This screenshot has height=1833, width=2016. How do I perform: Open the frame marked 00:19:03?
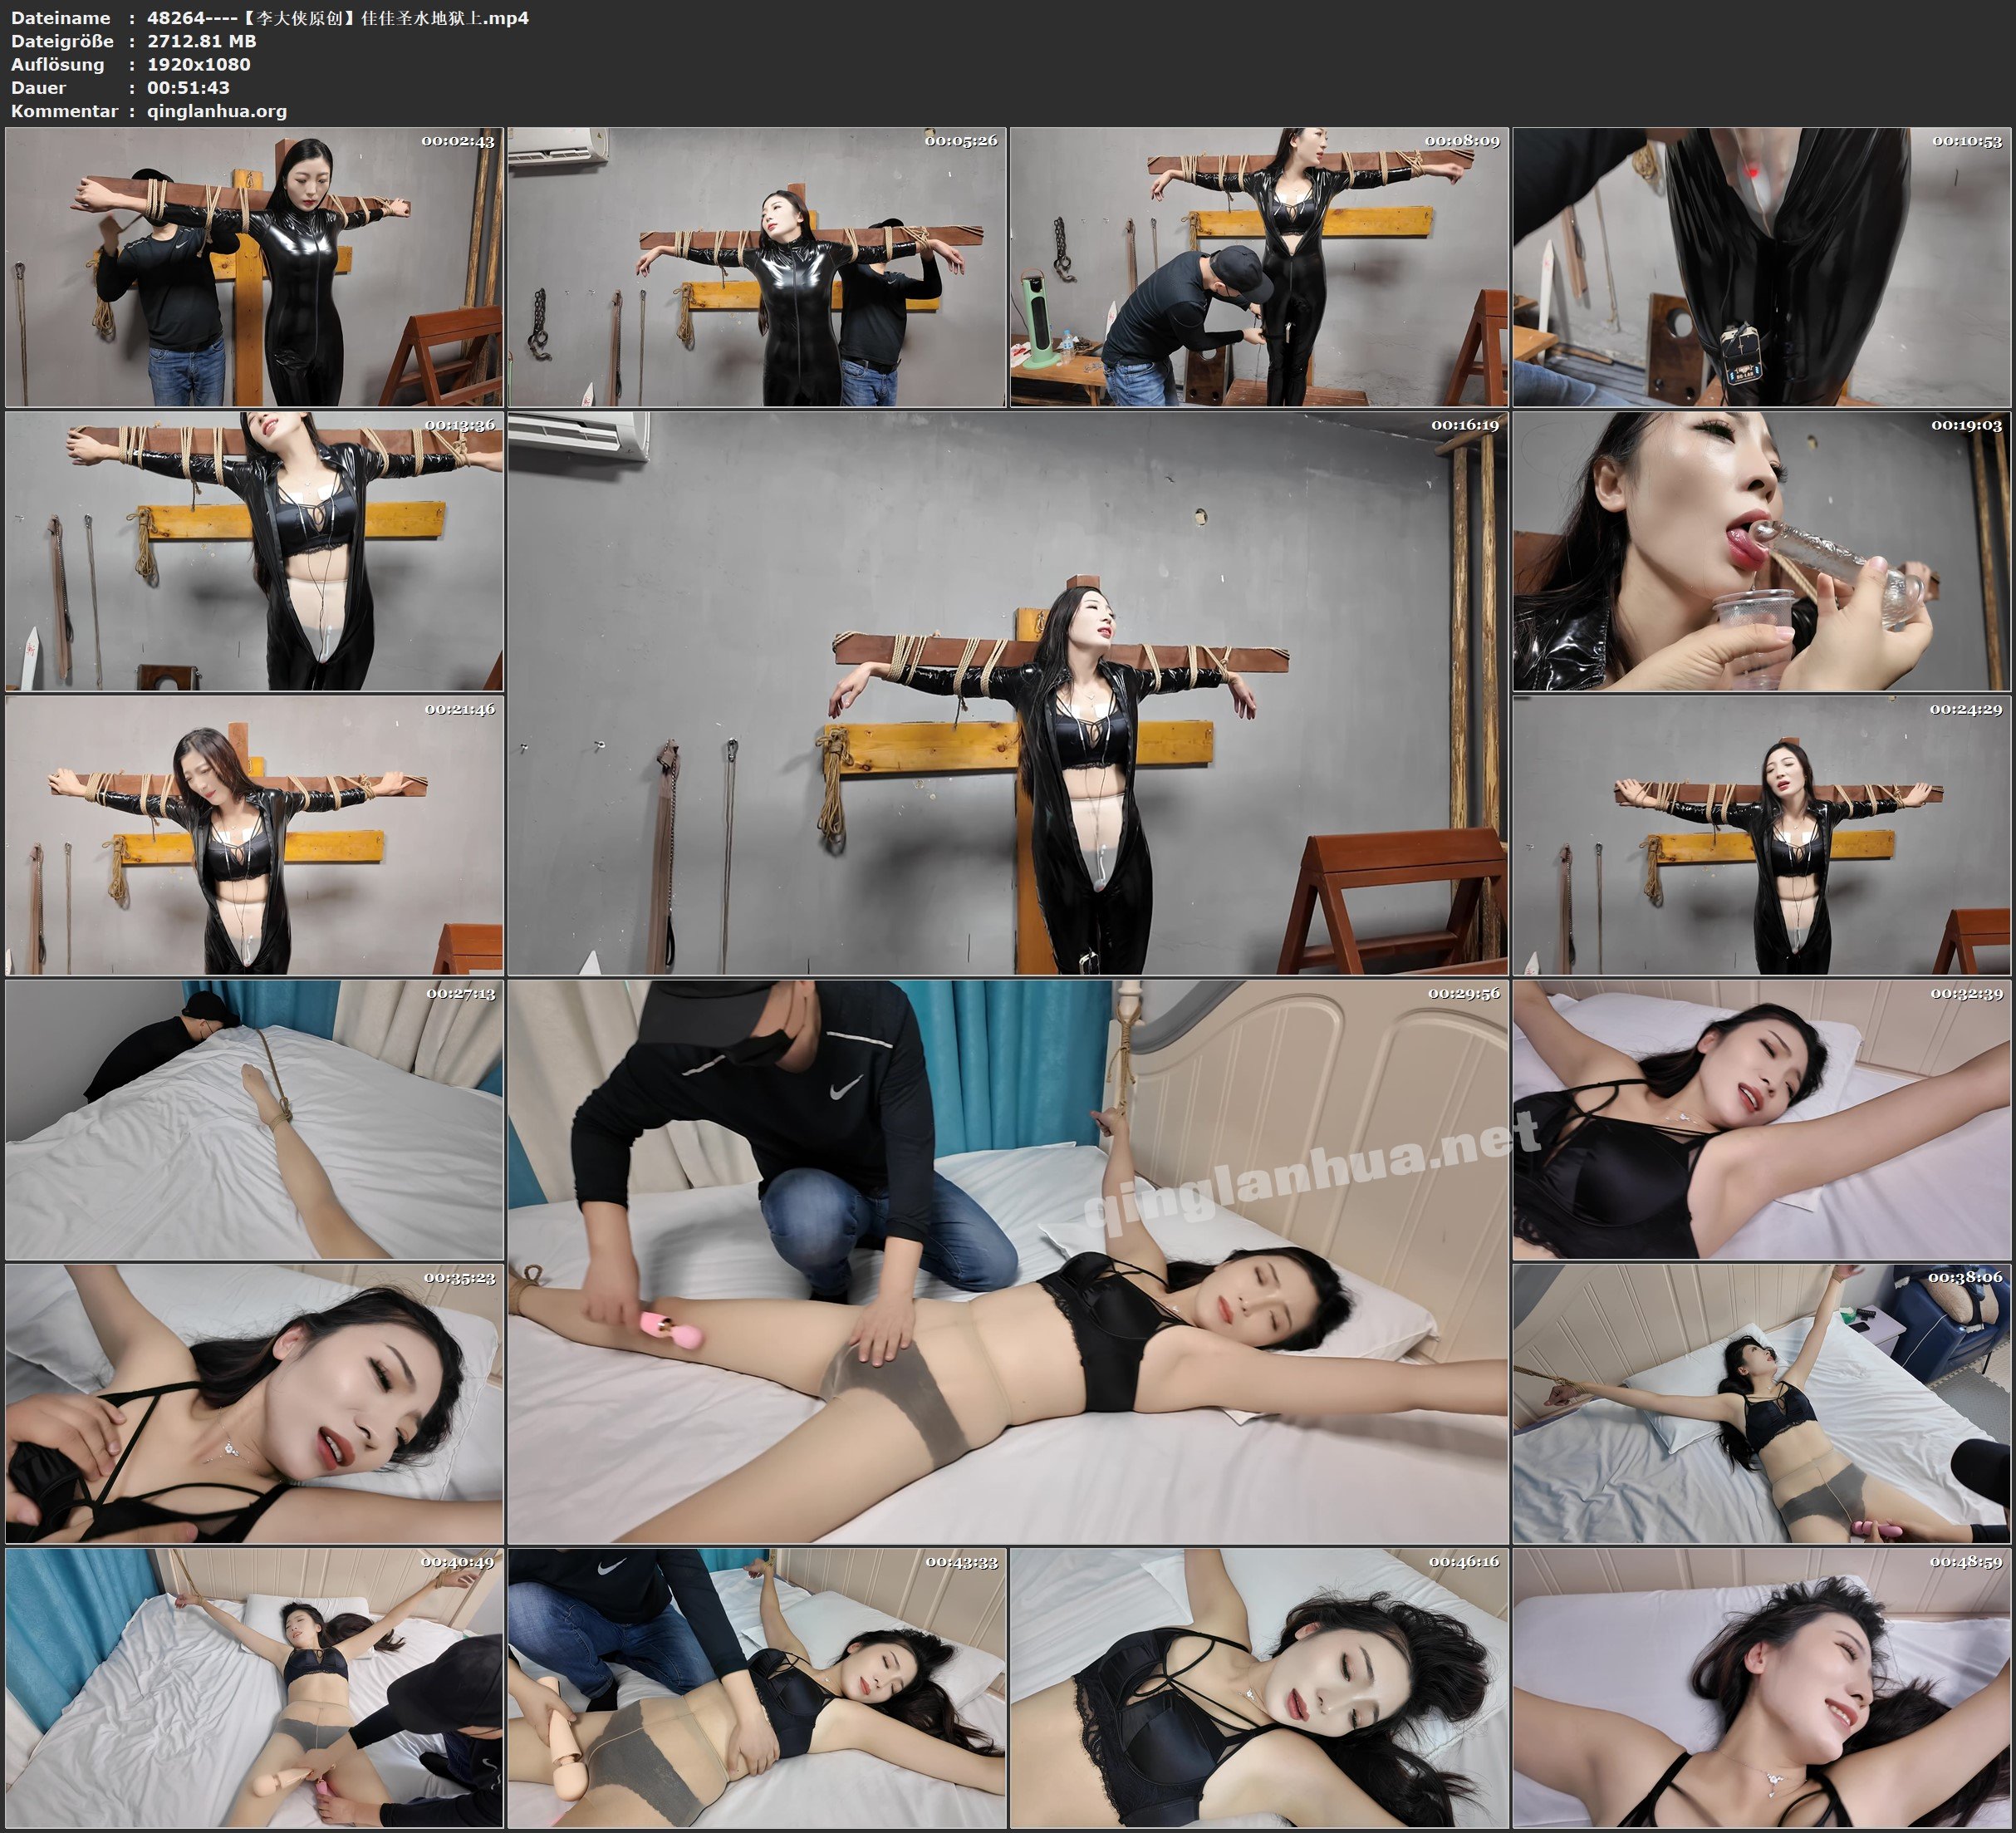pos(1762,551)
